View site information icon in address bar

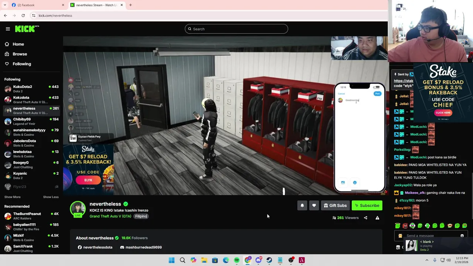coord(34,16)
